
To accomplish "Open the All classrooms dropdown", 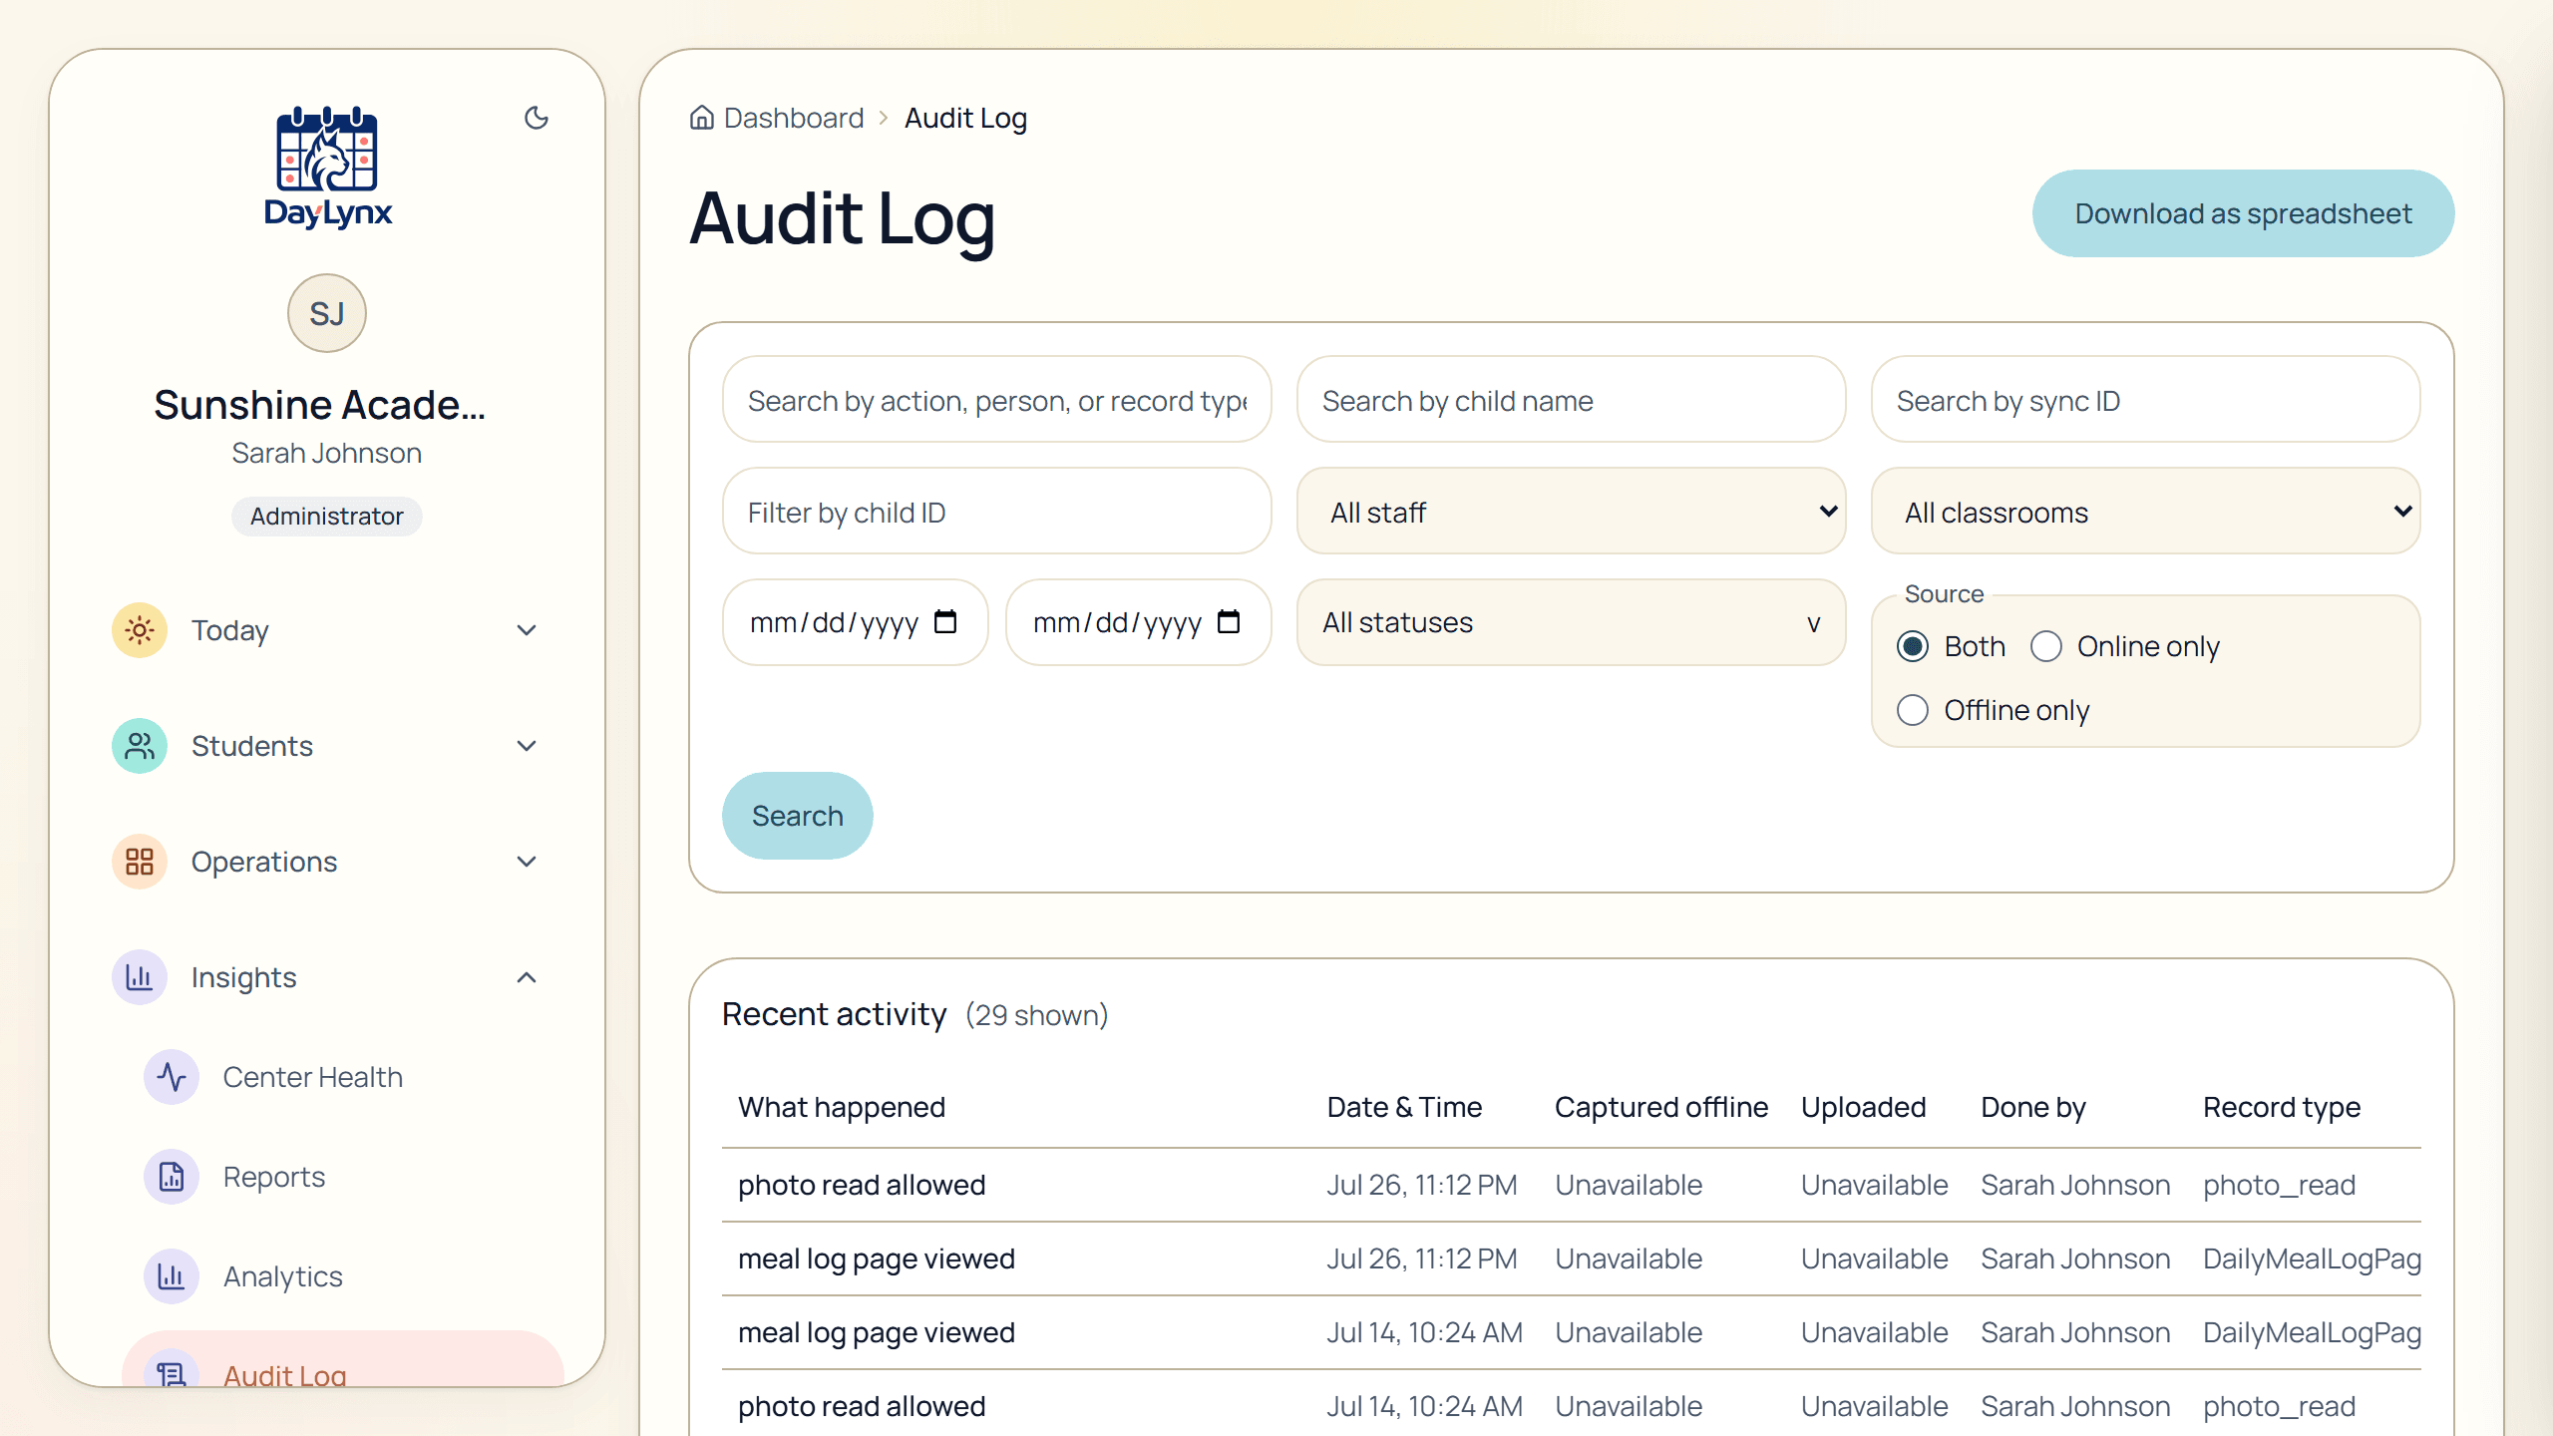I will click(x=2146, y=511).
